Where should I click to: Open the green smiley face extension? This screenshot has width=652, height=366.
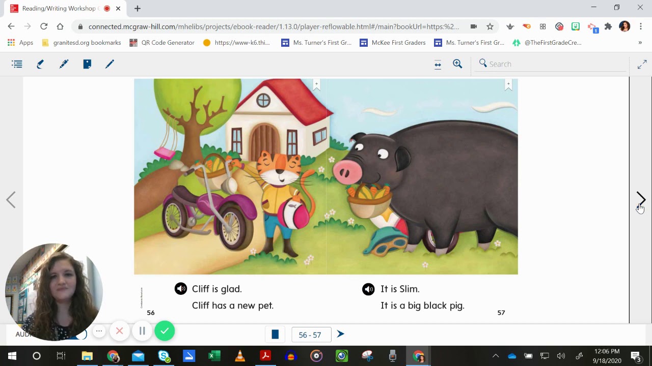tap(576, 26)
